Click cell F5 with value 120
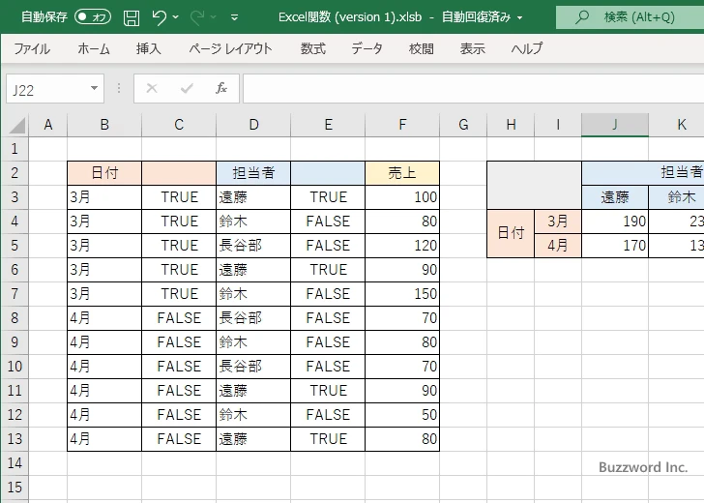The image size is (704, 503). tap(402, 246)
